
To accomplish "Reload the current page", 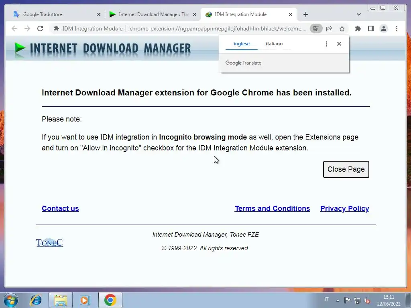I will pyautogui.click(x=40, y=28).
